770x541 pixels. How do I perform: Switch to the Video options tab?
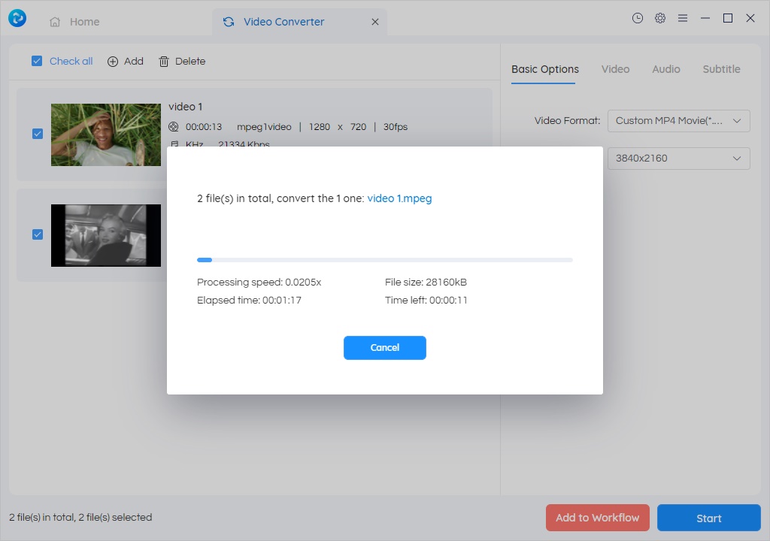tap(615, 69)
